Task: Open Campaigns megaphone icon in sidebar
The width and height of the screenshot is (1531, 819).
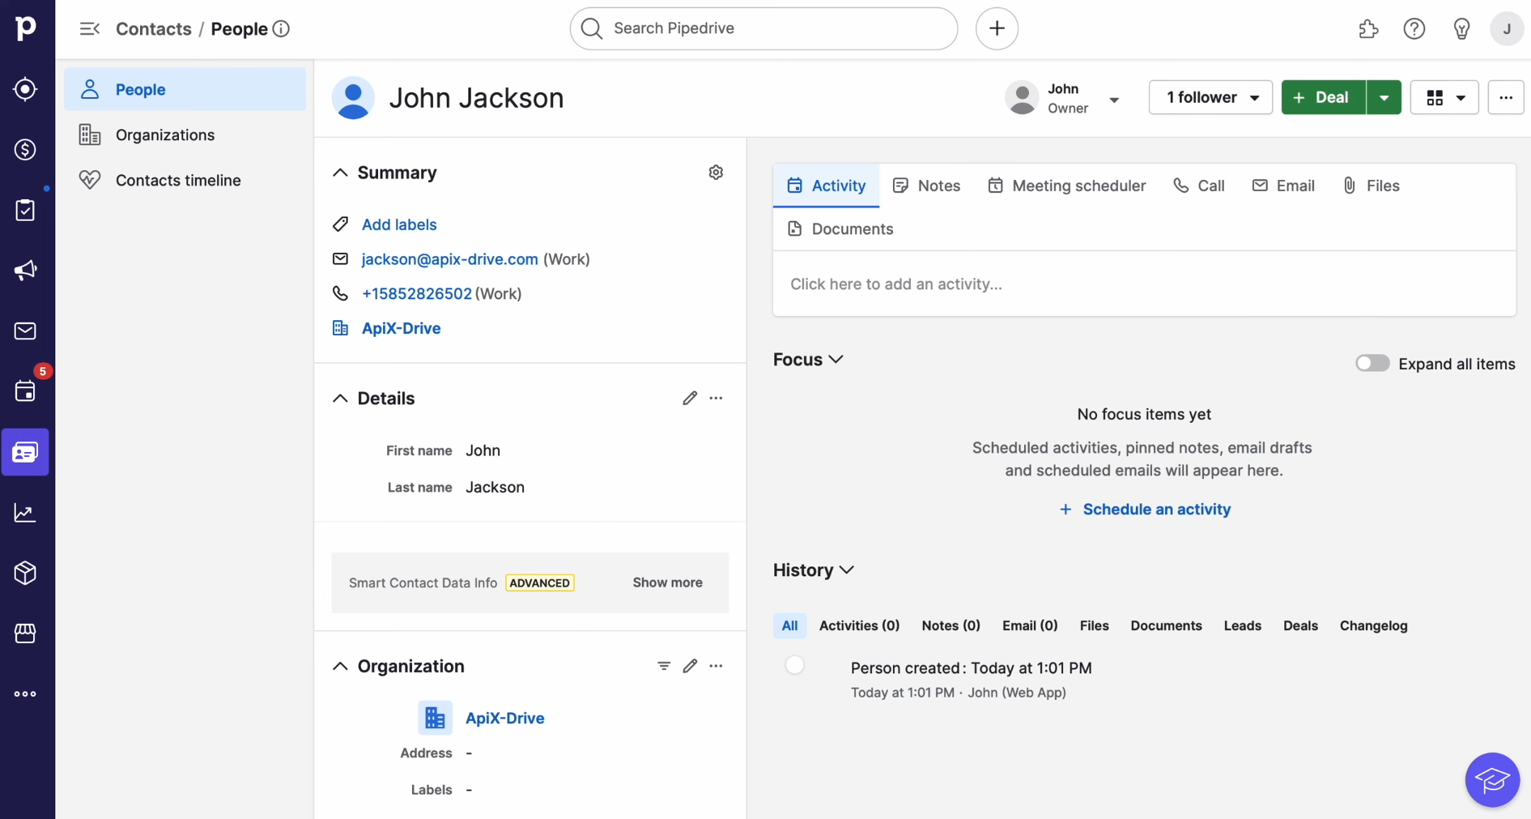Action: click(x=25, y=271)
